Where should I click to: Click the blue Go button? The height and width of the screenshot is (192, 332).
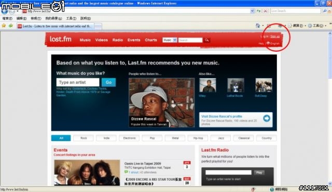[x=108, y=82]
